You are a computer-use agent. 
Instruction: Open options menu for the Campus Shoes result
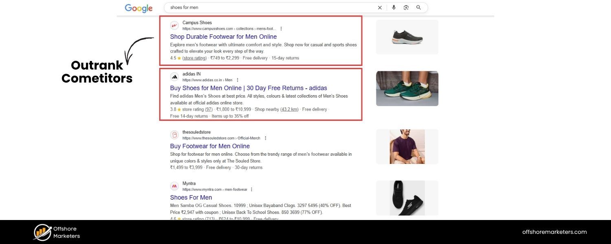coord(281,28)
